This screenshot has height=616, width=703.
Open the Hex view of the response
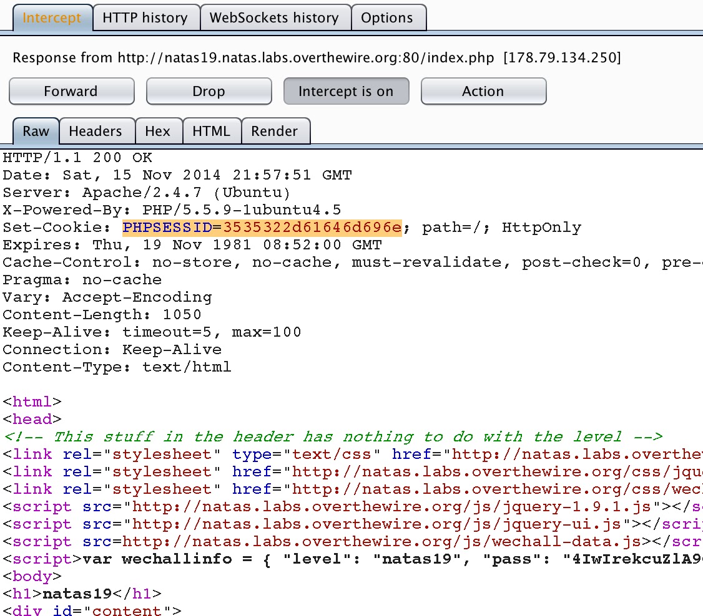(x=159, y=131)
